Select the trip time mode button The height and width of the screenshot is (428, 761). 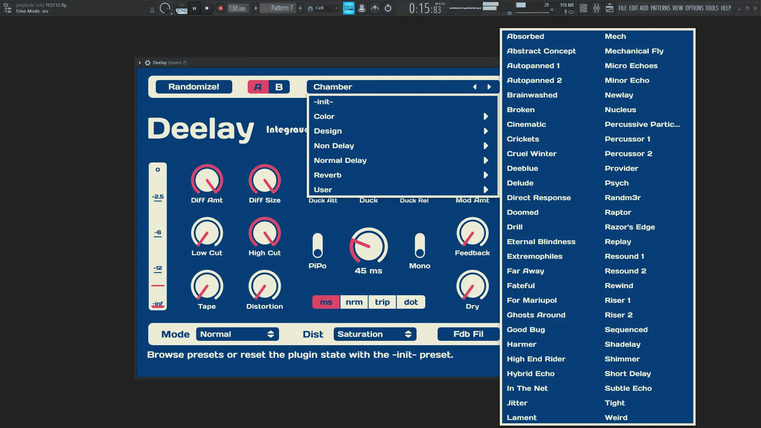[382, 302]
